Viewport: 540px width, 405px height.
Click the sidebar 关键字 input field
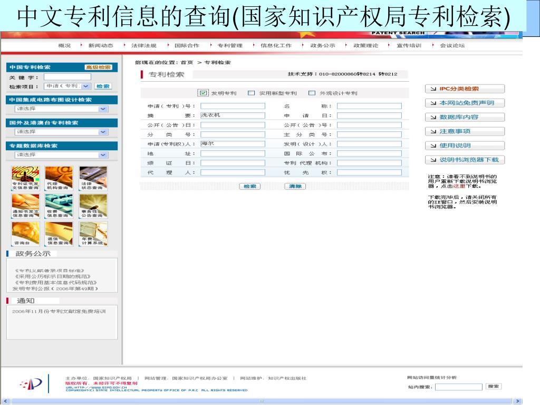pyautogui.click(x=67, y=77)
